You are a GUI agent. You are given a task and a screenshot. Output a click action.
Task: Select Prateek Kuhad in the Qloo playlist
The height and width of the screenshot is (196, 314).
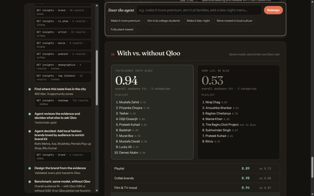pyautogui.click(x=129, y=124)
